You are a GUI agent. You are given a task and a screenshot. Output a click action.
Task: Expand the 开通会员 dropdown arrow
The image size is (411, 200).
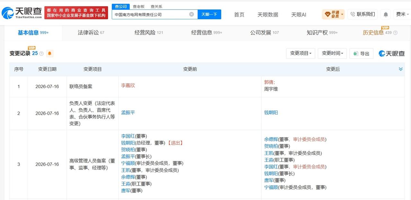342,14
